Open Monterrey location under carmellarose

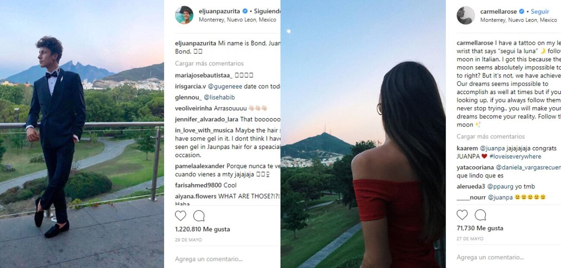pyautogui.click(x=519, y=20)
